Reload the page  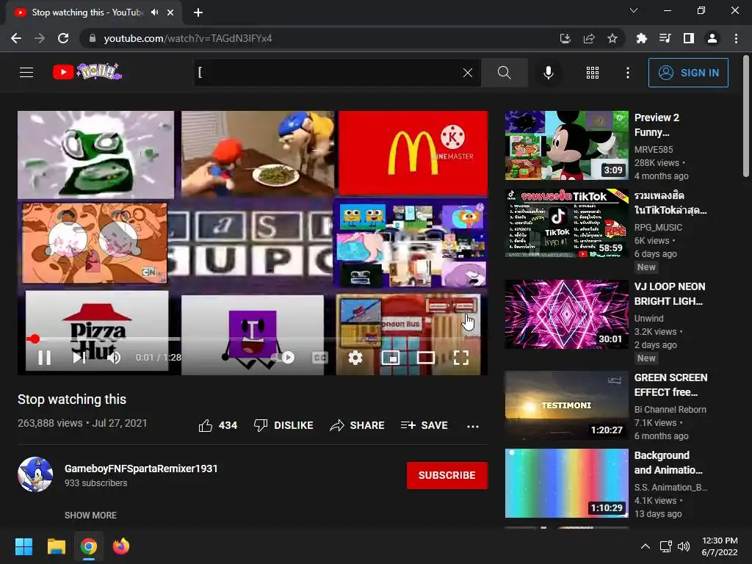coord(63,38)
